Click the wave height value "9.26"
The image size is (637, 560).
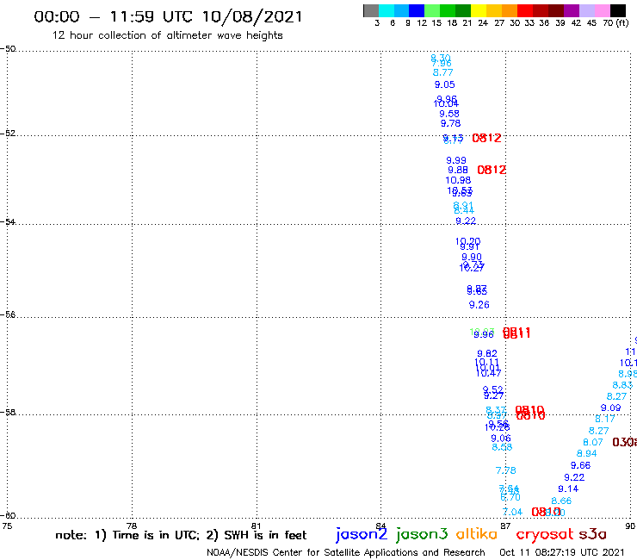[x=479, y=305]
